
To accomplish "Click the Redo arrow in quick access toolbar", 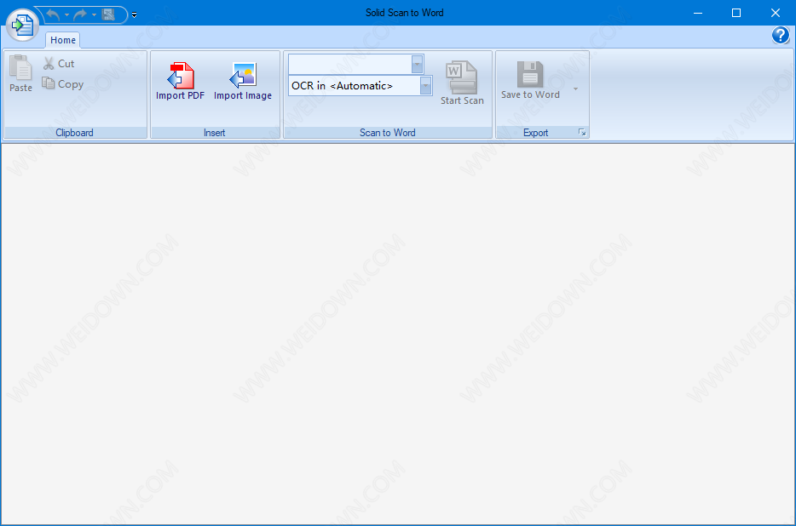I will pyautogui.click(x=80, y=14).
